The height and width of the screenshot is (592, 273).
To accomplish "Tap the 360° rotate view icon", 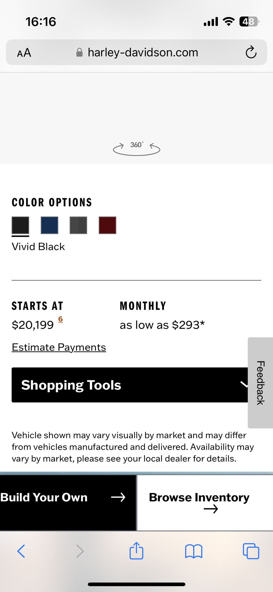I will click(136, 148).
